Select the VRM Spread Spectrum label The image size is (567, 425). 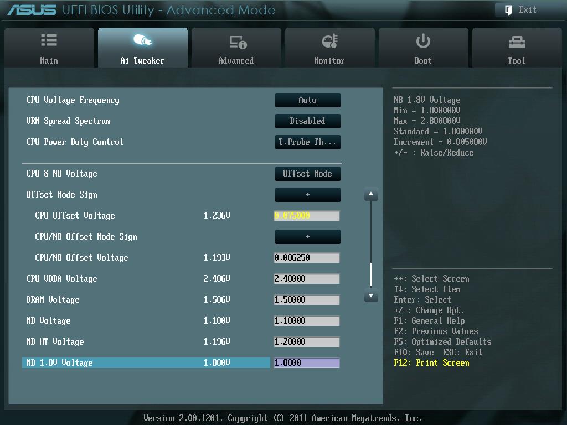[68, 121]
